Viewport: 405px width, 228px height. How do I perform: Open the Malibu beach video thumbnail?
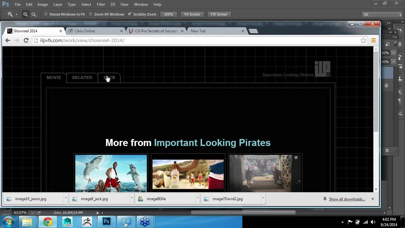coord(188,174)
